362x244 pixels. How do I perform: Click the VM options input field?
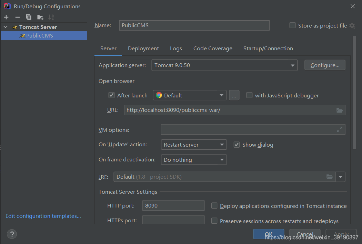253,129
